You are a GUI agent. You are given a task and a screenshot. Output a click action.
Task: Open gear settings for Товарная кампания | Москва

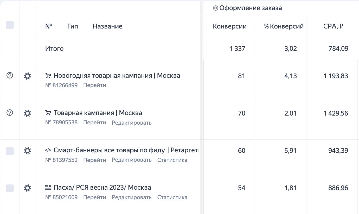(27, 113)
